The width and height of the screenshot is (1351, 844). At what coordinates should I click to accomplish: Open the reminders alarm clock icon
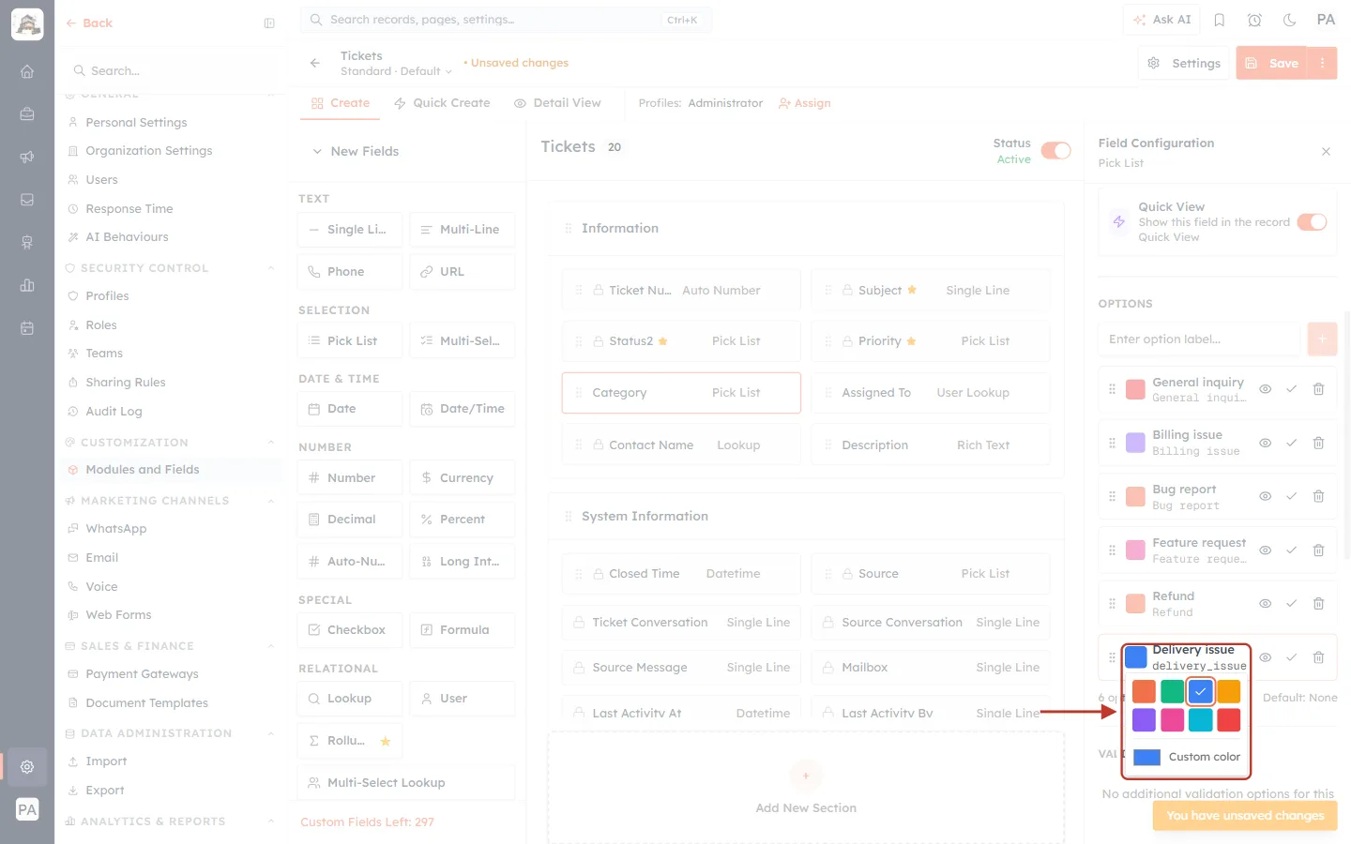pos(1254,20)
